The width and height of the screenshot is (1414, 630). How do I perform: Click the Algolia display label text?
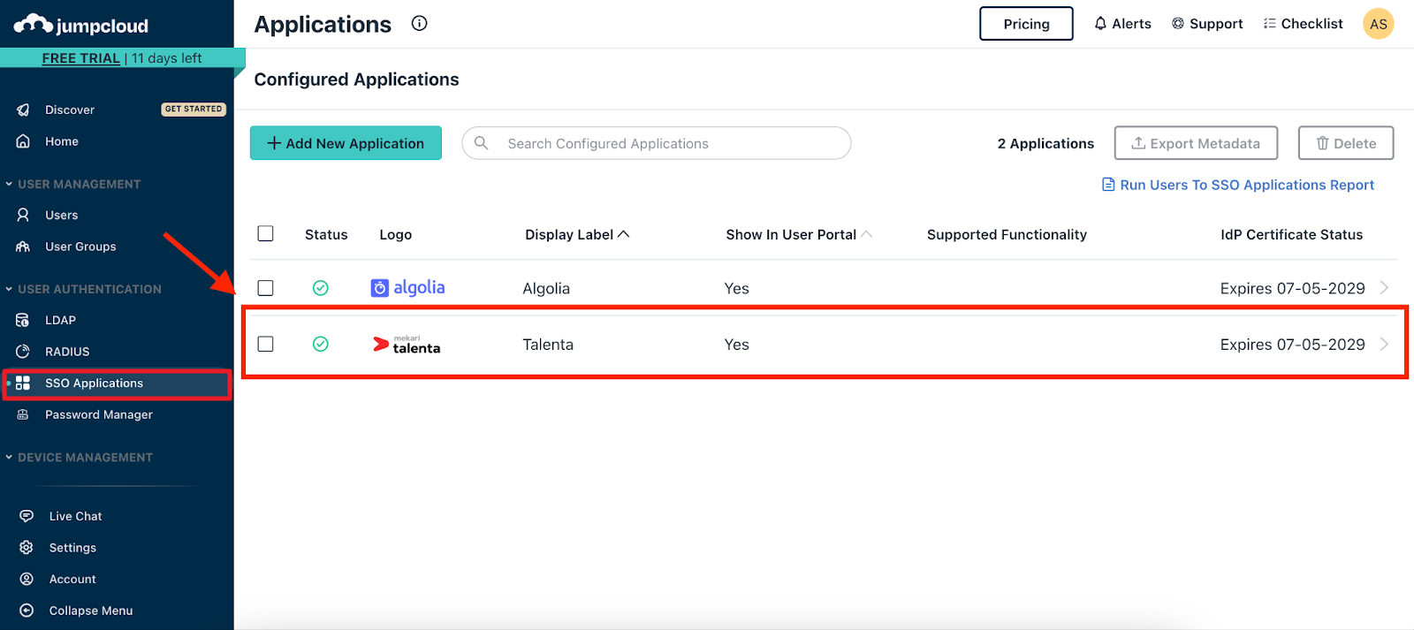[x=546, y=288]
